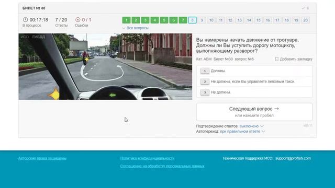The width and height of the screenshot is (335, 188).
Task: Click the clock timer icon
Action: coord(25,20)
